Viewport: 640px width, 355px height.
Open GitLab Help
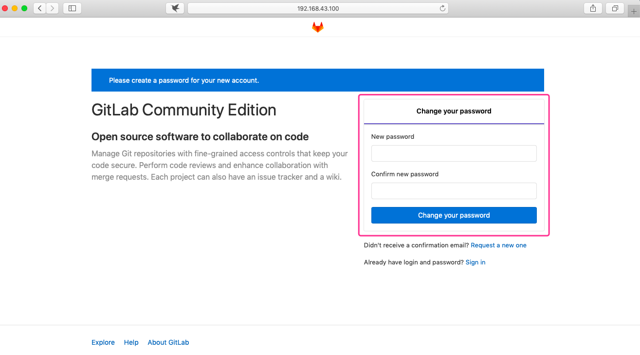tap(131, 342)
